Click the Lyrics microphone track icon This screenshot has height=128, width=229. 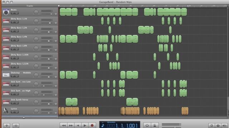(x=6, y=111)
